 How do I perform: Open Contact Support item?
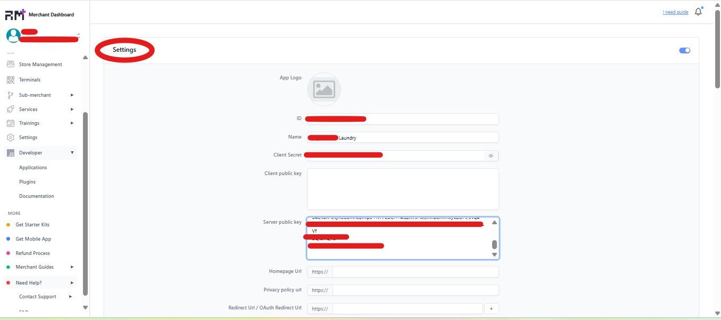tap(38, 296)
